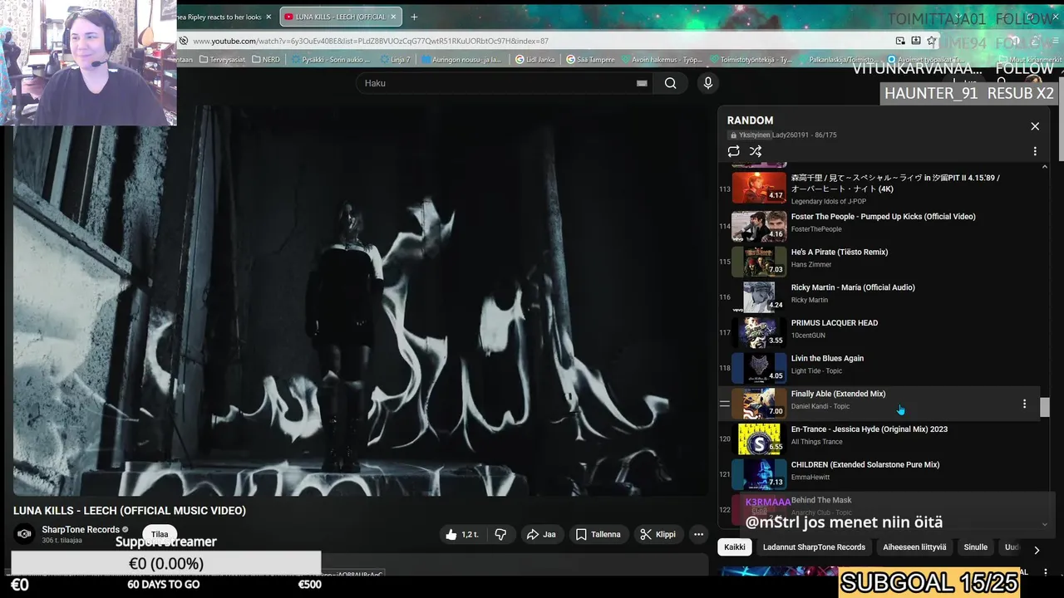Toggle playlist loop button
The width and height of the screenshot is (1064, 598).
pyautogui.click(x=733, y=151)
